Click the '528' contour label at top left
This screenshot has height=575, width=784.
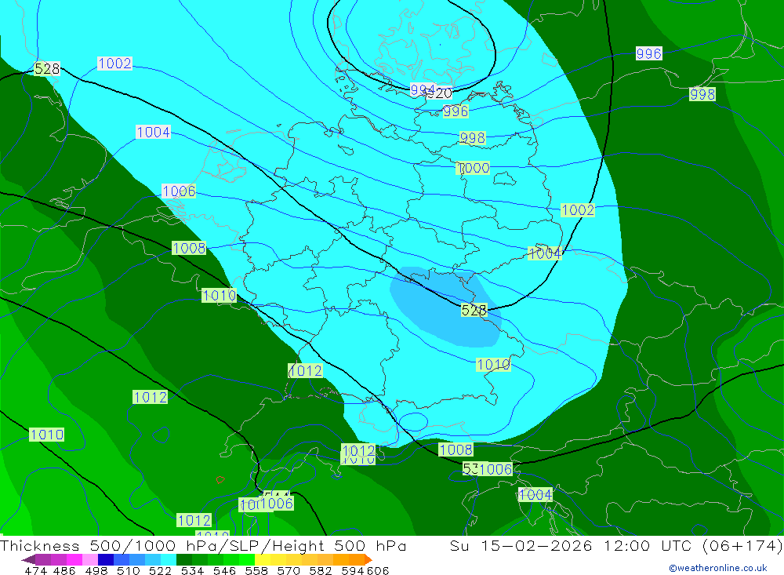click(x=47, y=68)
